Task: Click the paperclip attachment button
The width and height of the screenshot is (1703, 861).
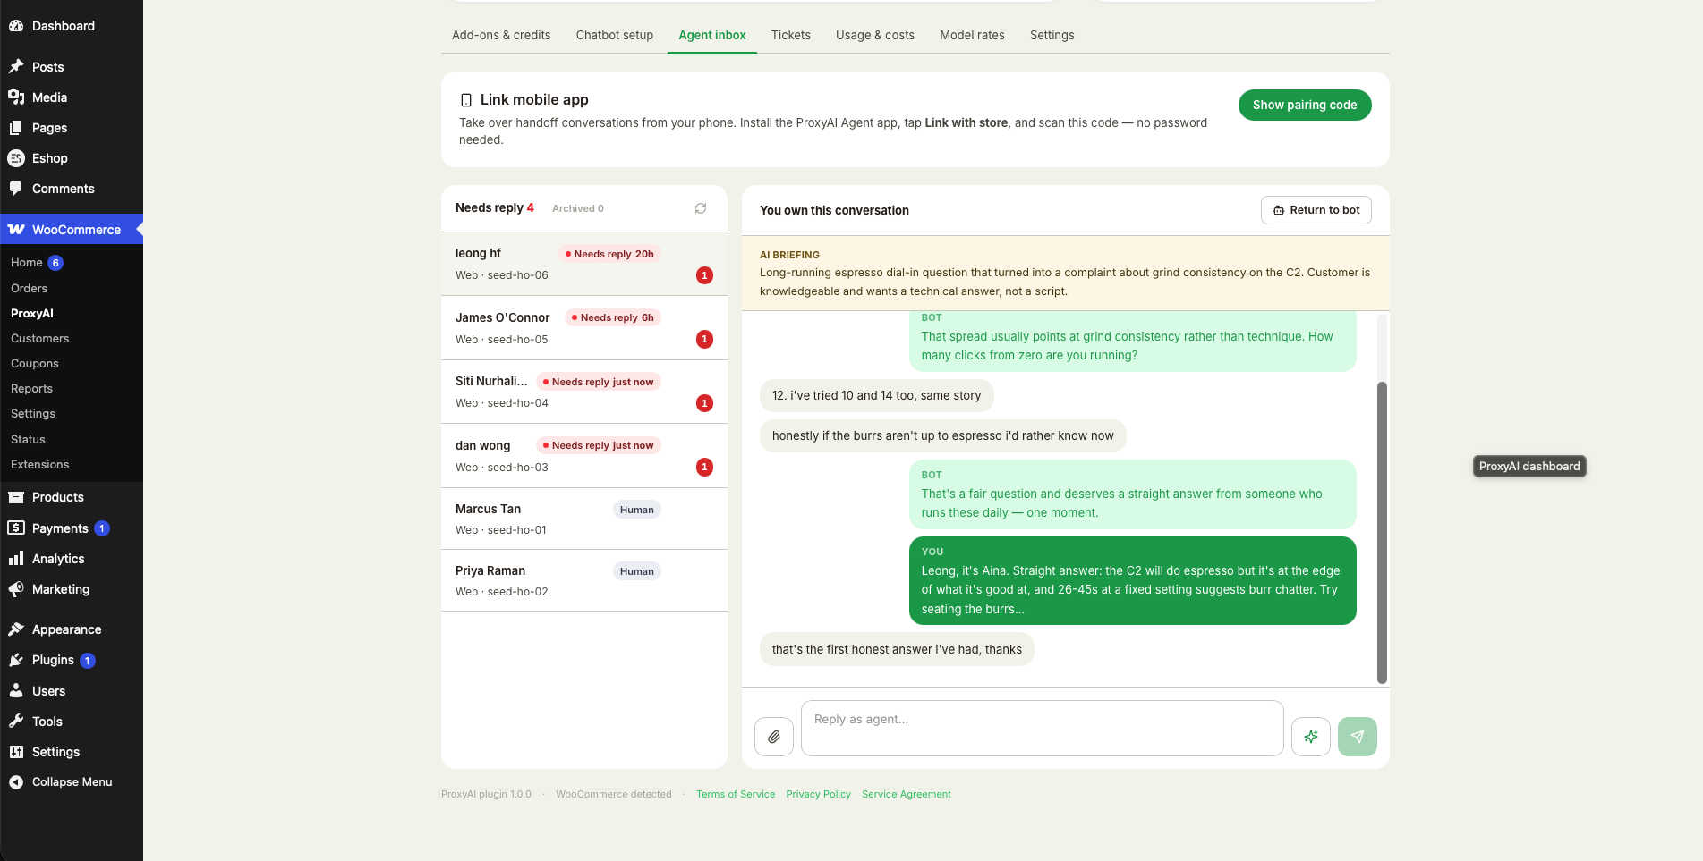Action: [x=774, y=737]
